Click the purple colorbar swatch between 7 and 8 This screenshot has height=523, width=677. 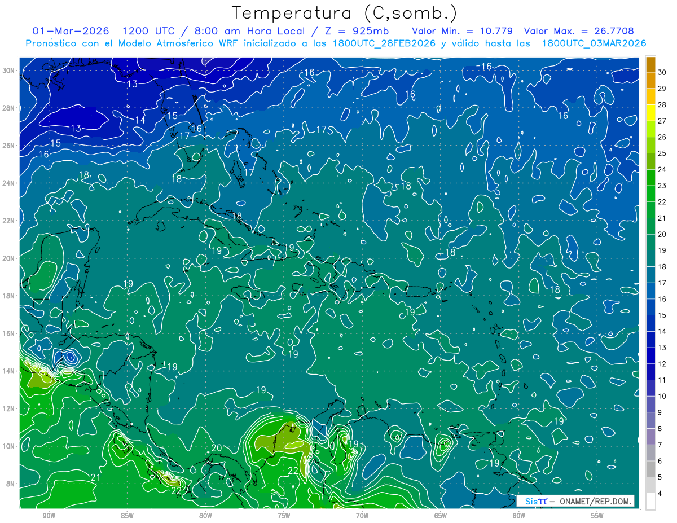pyautogui.click(x=650, y=437)
